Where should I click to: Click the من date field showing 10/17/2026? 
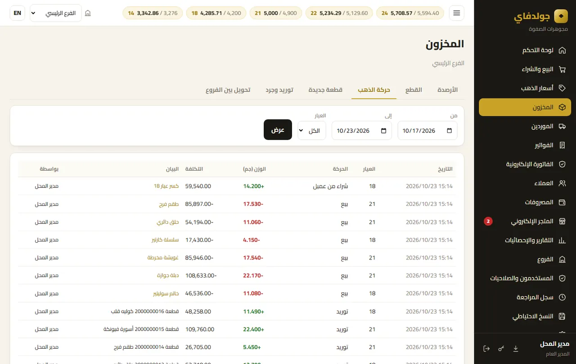427,131
